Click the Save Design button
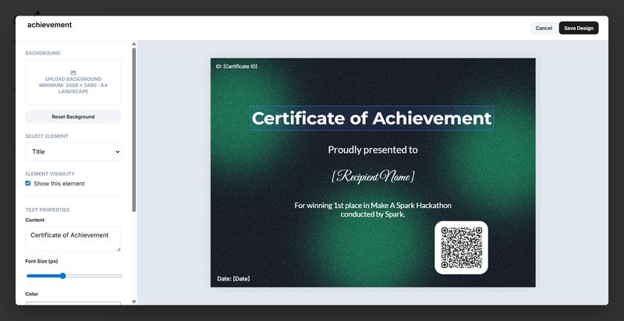 tap(579, 28)
